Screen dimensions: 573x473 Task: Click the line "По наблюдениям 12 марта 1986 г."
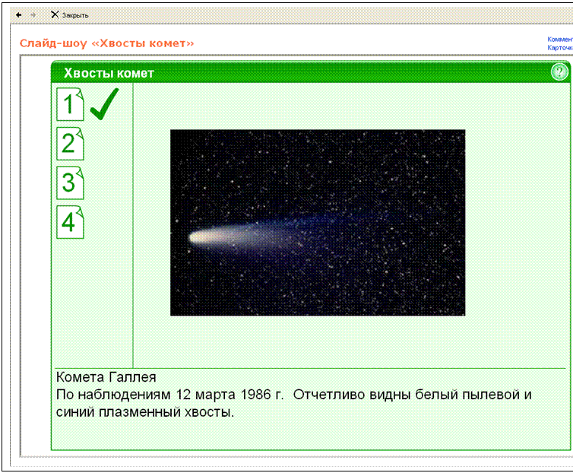coord(170,395)
